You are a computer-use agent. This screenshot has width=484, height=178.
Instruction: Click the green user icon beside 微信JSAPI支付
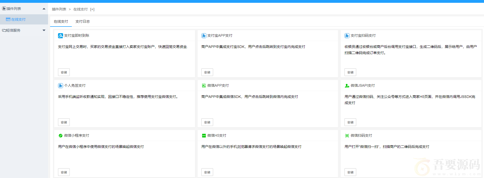coord(347,85)
